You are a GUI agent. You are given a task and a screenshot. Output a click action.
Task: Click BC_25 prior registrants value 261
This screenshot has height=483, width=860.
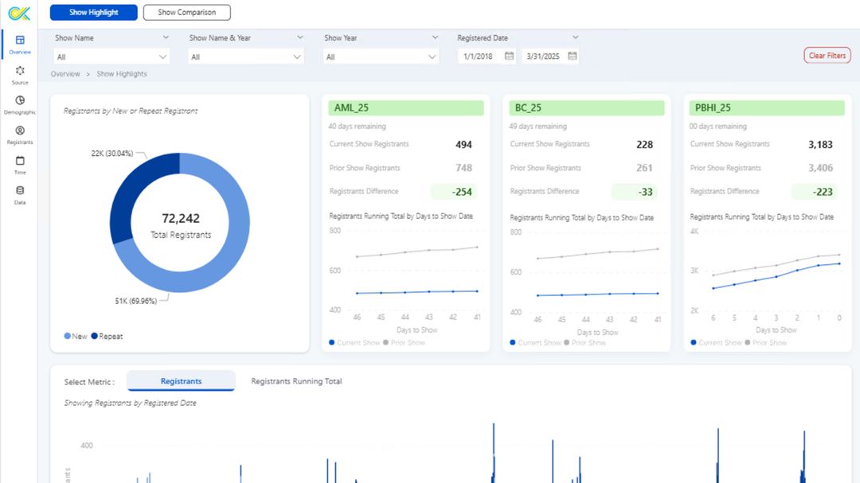click(644, 168)
